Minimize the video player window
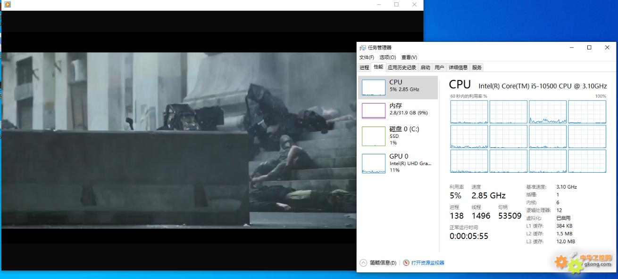 [x=379, y=4]
